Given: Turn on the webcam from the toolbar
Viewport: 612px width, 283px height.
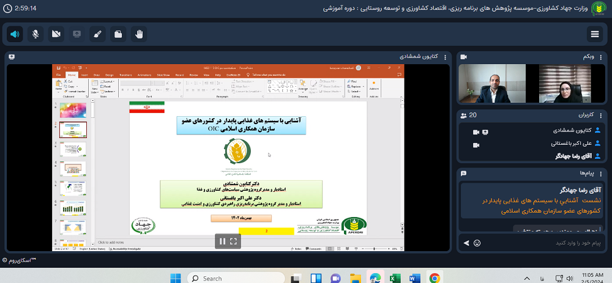Looking at the screenshot, I should (56, 34).
